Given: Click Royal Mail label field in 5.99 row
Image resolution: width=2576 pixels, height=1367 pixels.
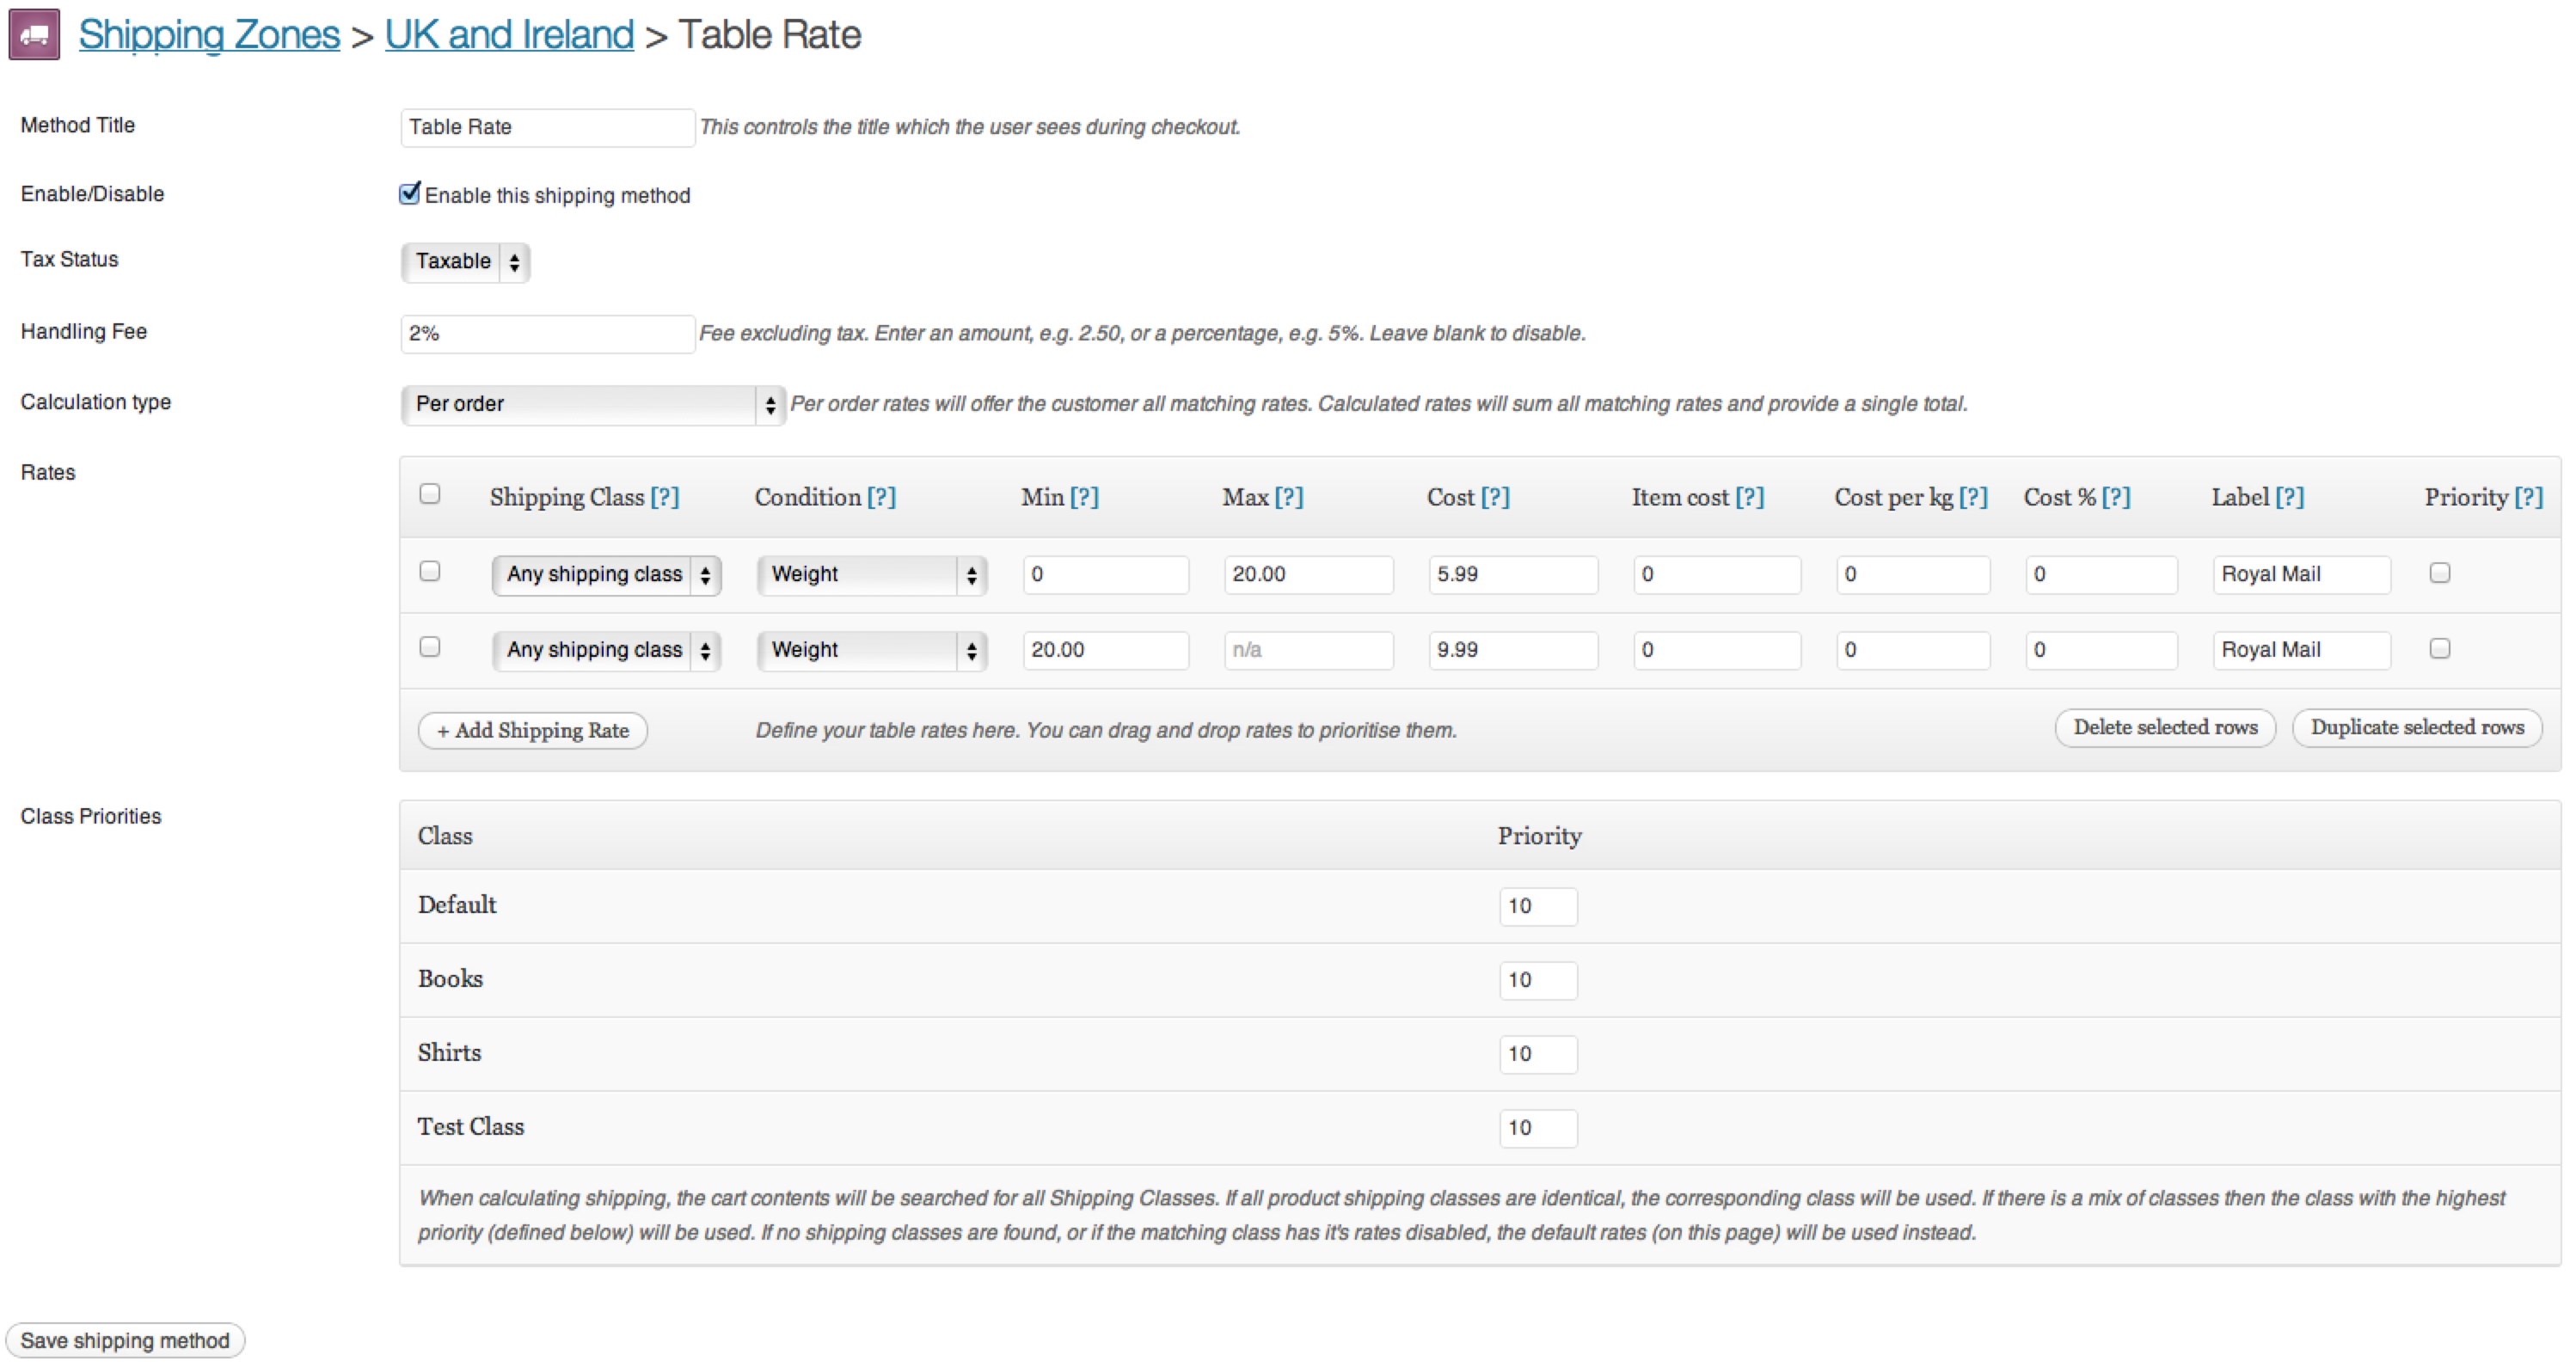Looking at the screenshot, I should point(2302,575).
